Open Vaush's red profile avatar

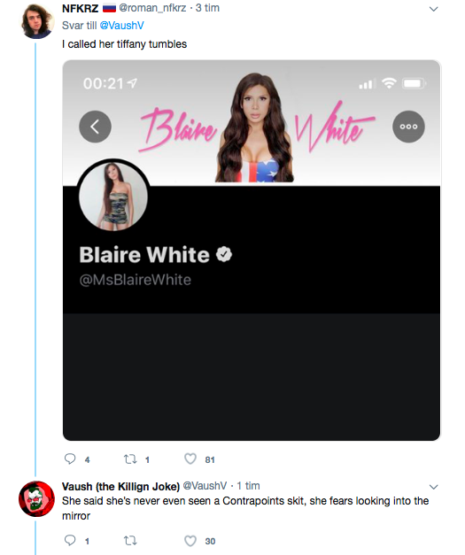36,498
